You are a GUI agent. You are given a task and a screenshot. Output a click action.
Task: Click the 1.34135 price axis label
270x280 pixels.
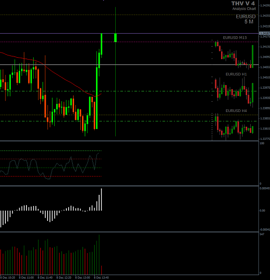click(265, 47)
